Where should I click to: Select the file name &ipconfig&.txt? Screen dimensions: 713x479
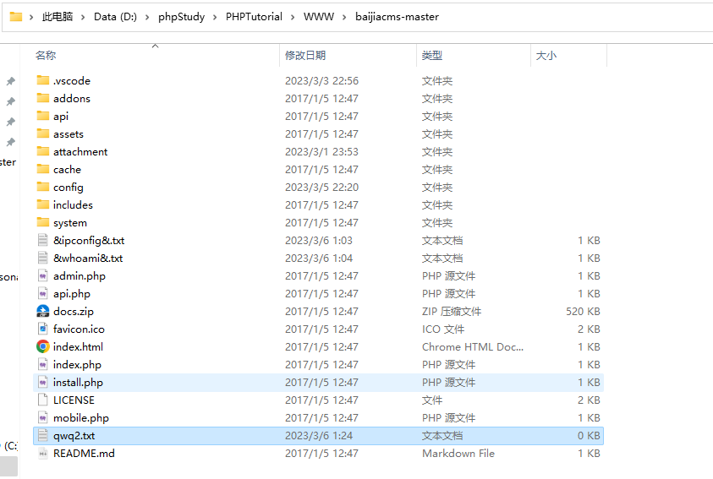[x=89, y=241]
